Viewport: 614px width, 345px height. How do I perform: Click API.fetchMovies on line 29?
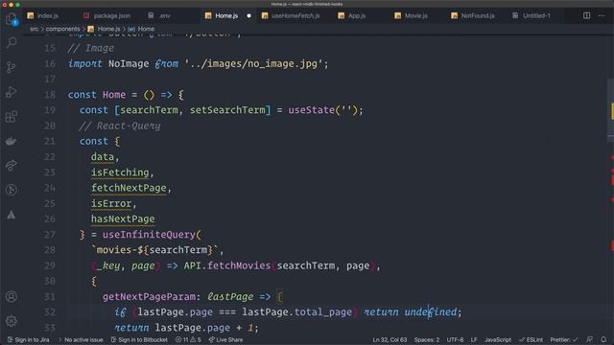coord(227,266)
